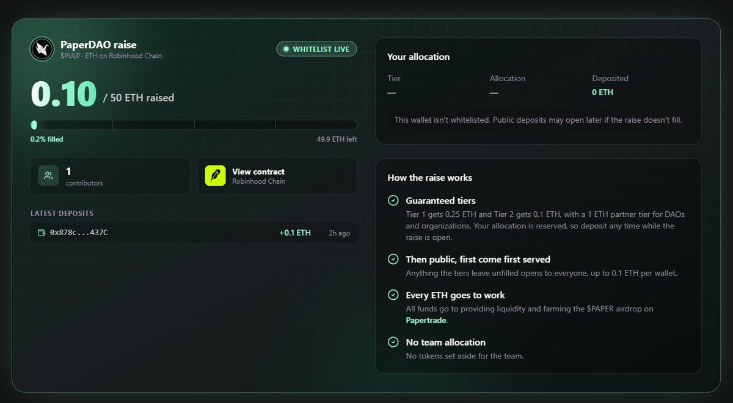The width and height of the screenshot is (733, 403).
Task: Click the 0.2% filled label
Action: (46, 139)
